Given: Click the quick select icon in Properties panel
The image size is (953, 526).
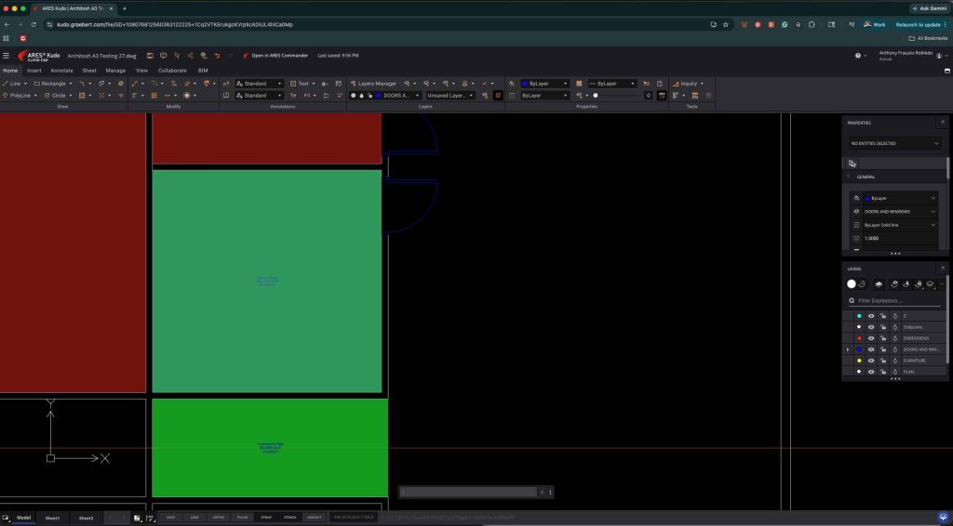Looking at the screenshot, I should 852,164.
